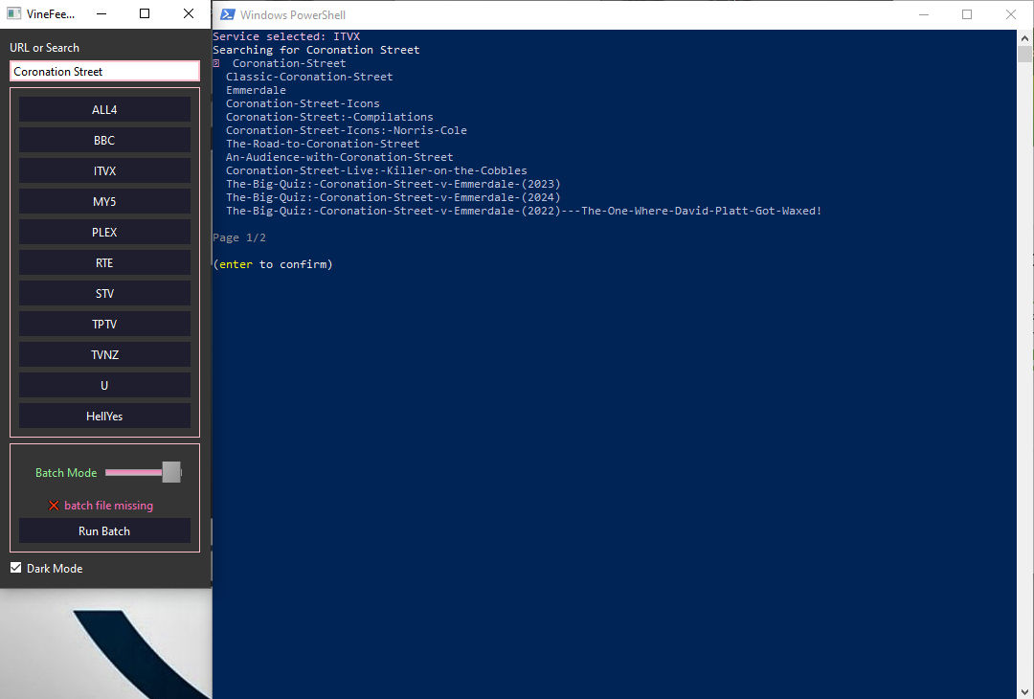Select the Coronation-Street search result

(289, 63)
